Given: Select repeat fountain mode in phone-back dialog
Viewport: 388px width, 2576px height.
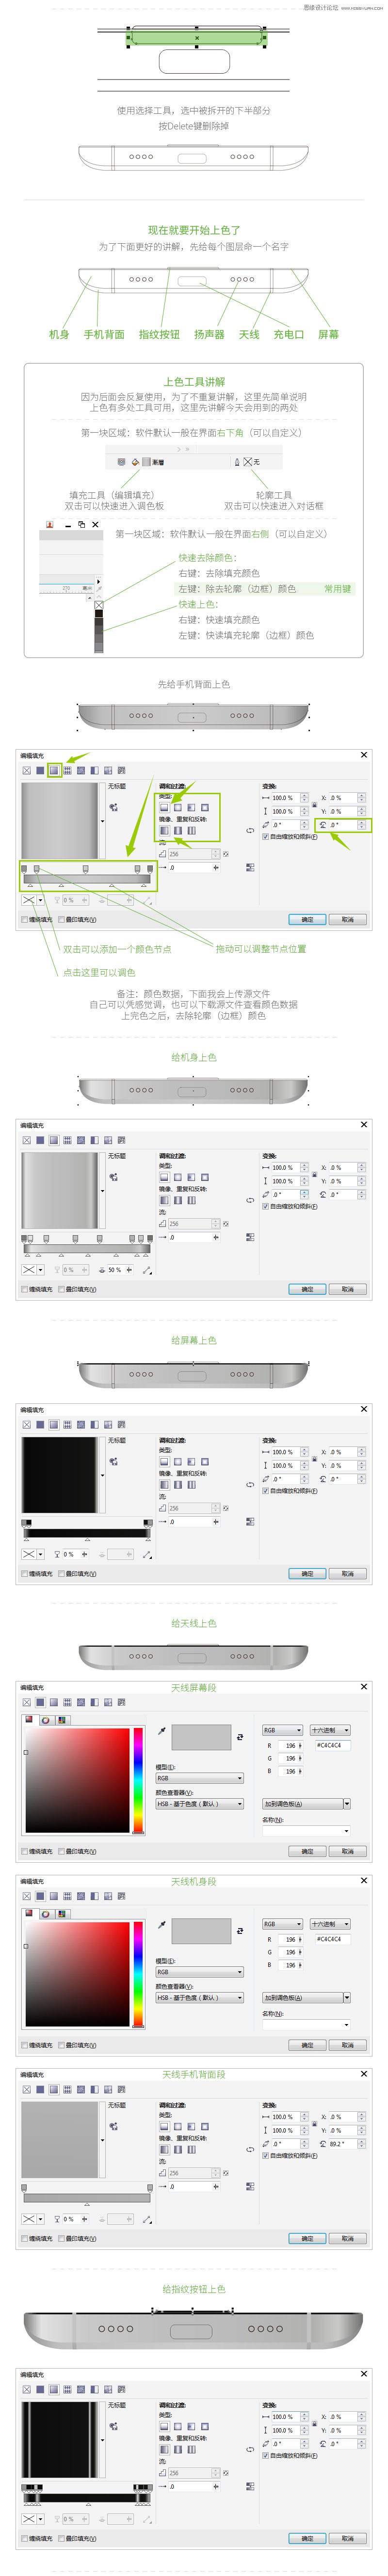Looking at the screenshot, I should click(x=191, y=830).
